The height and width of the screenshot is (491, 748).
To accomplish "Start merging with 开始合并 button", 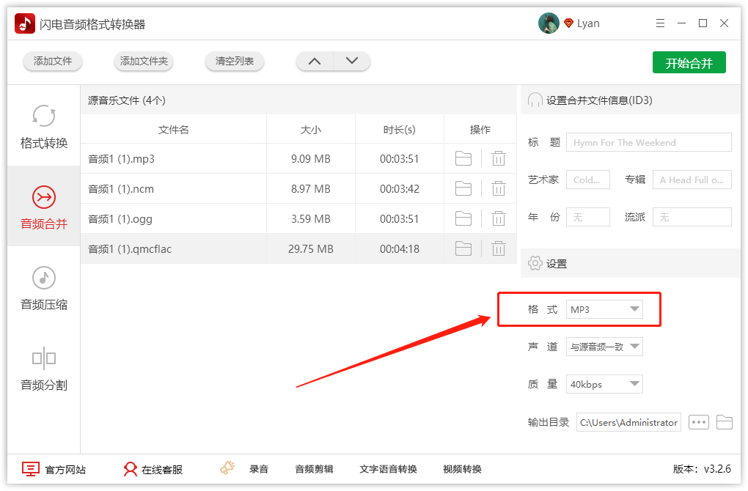I will [x=689, y=62].
